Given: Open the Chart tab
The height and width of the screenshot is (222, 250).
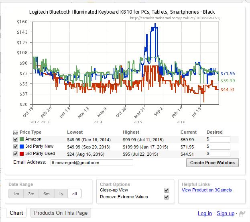Looking at the screenshot, I should (x=16, y=213).
